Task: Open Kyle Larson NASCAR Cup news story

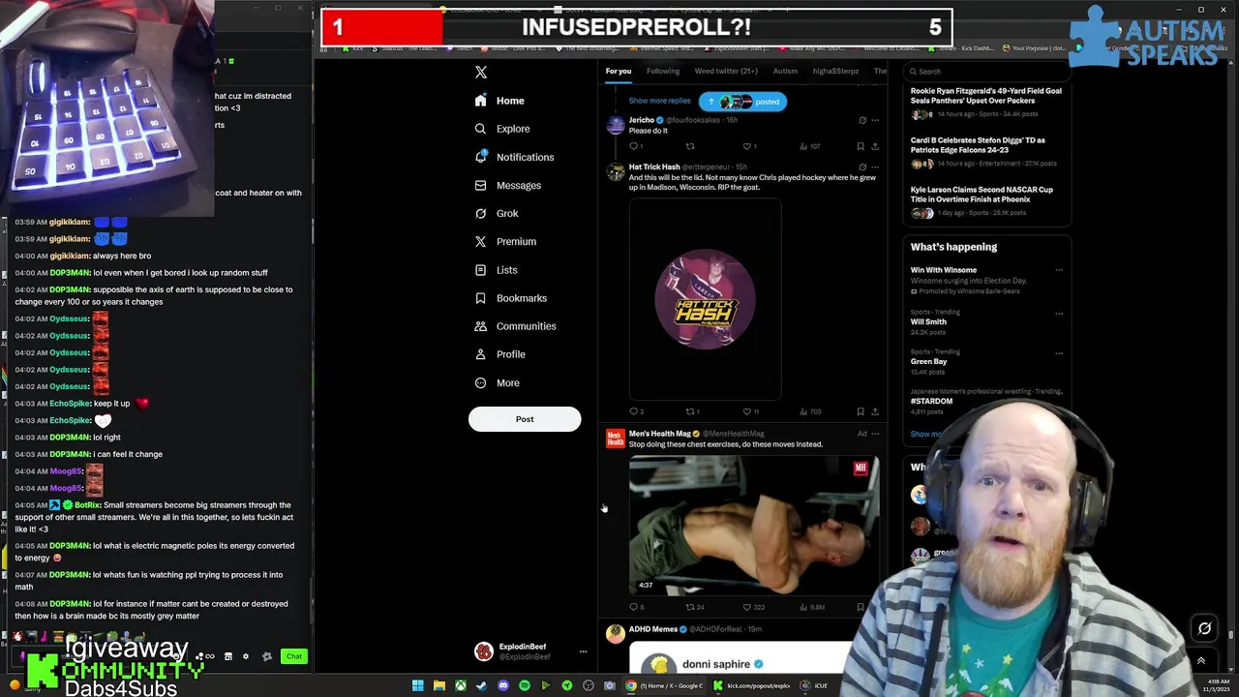Action: [982, 195]
